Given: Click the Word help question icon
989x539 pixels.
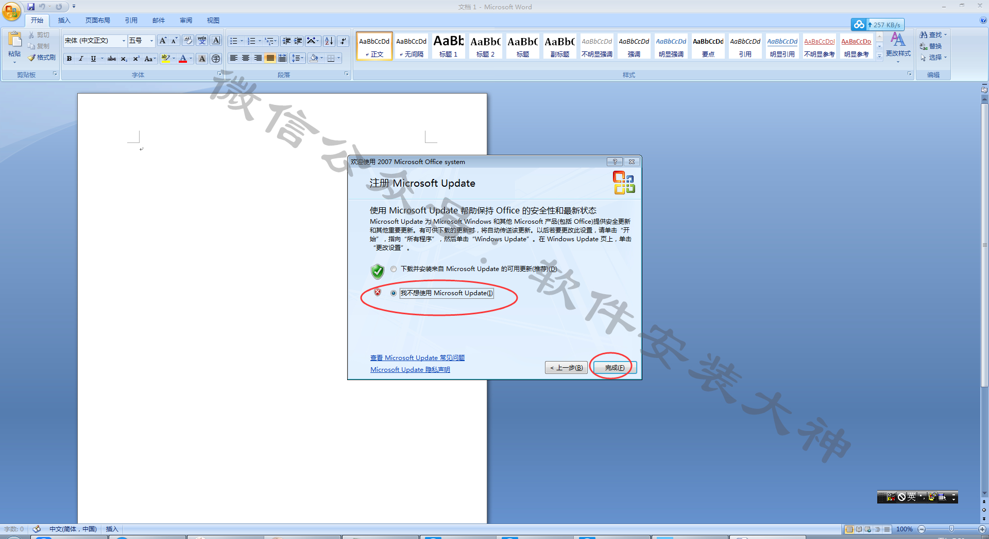Looking at the screenshot, I should point(983,21).
